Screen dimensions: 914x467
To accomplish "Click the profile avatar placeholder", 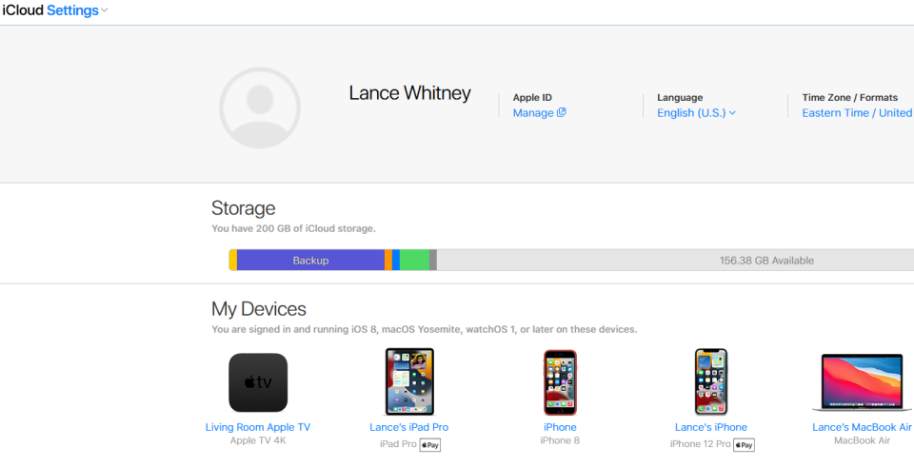I will (x=259, y=107).
